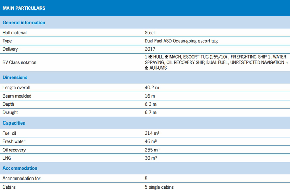Image resolution: width=290 pixels, height=190 pixels.
Task: Select the General information section heading
Action: click(24, 23)
